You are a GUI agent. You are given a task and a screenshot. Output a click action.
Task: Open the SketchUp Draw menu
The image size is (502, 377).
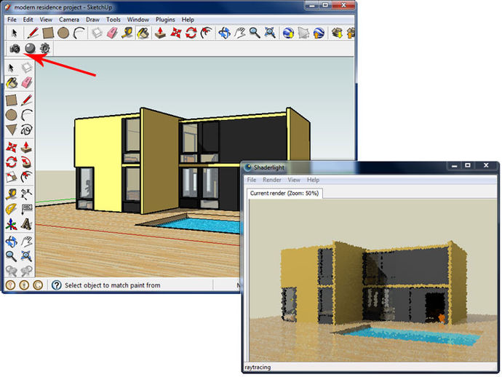tap(92, 20)
